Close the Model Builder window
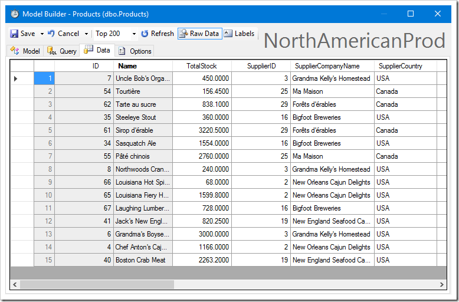 point(438,14)
